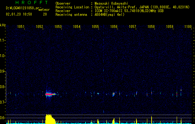Click the vertical echo streak near 1058

click(x=152, y=93)
